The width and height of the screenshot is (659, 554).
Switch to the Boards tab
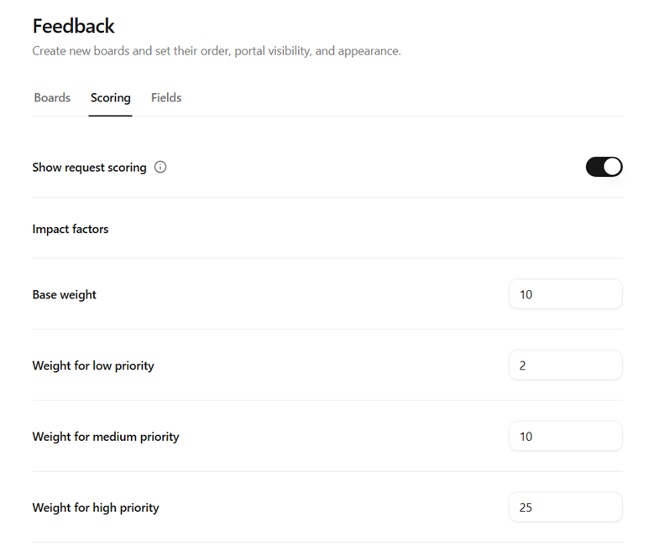click(x=52, y=98)
